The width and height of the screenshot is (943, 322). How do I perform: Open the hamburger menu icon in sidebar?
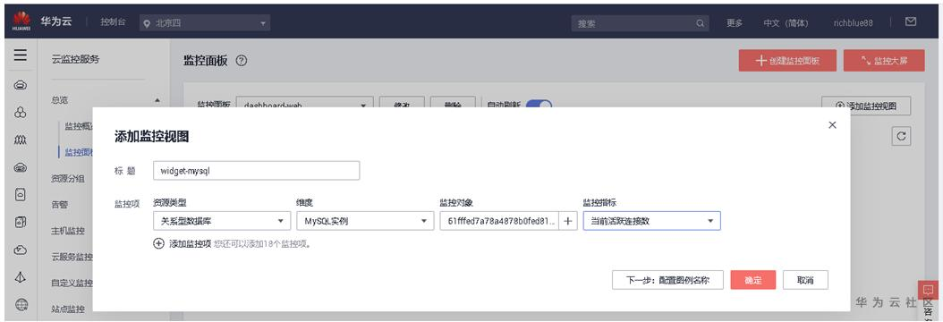coord(21,55)
